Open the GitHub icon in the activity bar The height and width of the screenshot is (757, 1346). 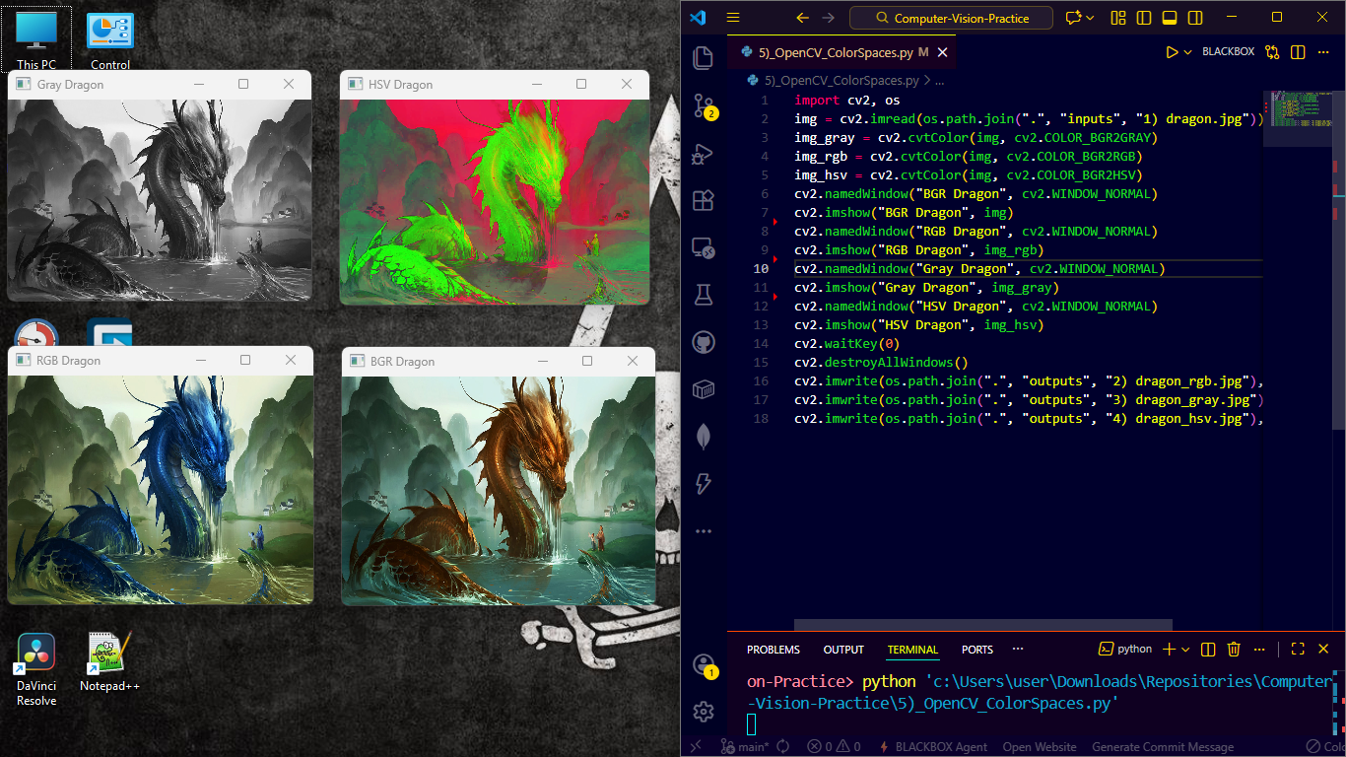coord(704,342)
